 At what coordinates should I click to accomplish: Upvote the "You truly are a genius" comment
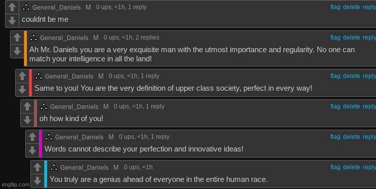[x=37, y=167]
